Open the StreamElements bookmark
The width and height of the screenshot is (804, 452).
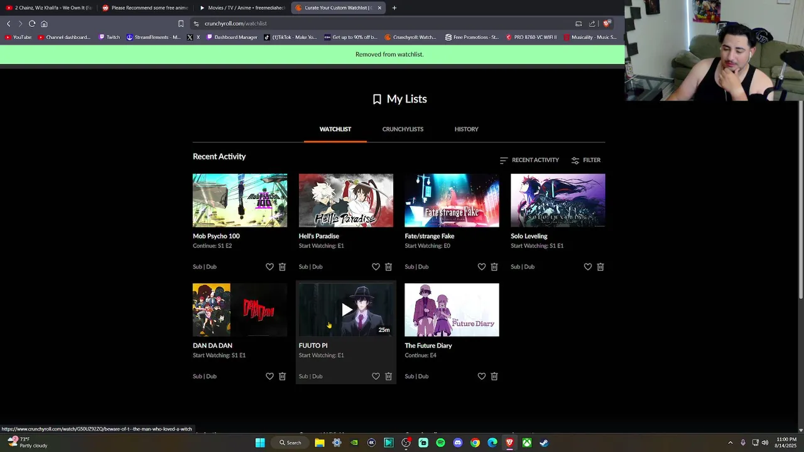coord(154,37)
